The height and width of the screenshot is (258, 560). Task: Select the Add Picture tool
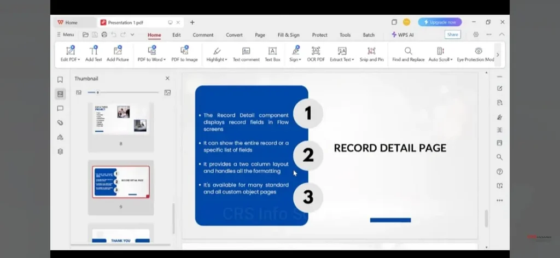click(x=118, y=54)
